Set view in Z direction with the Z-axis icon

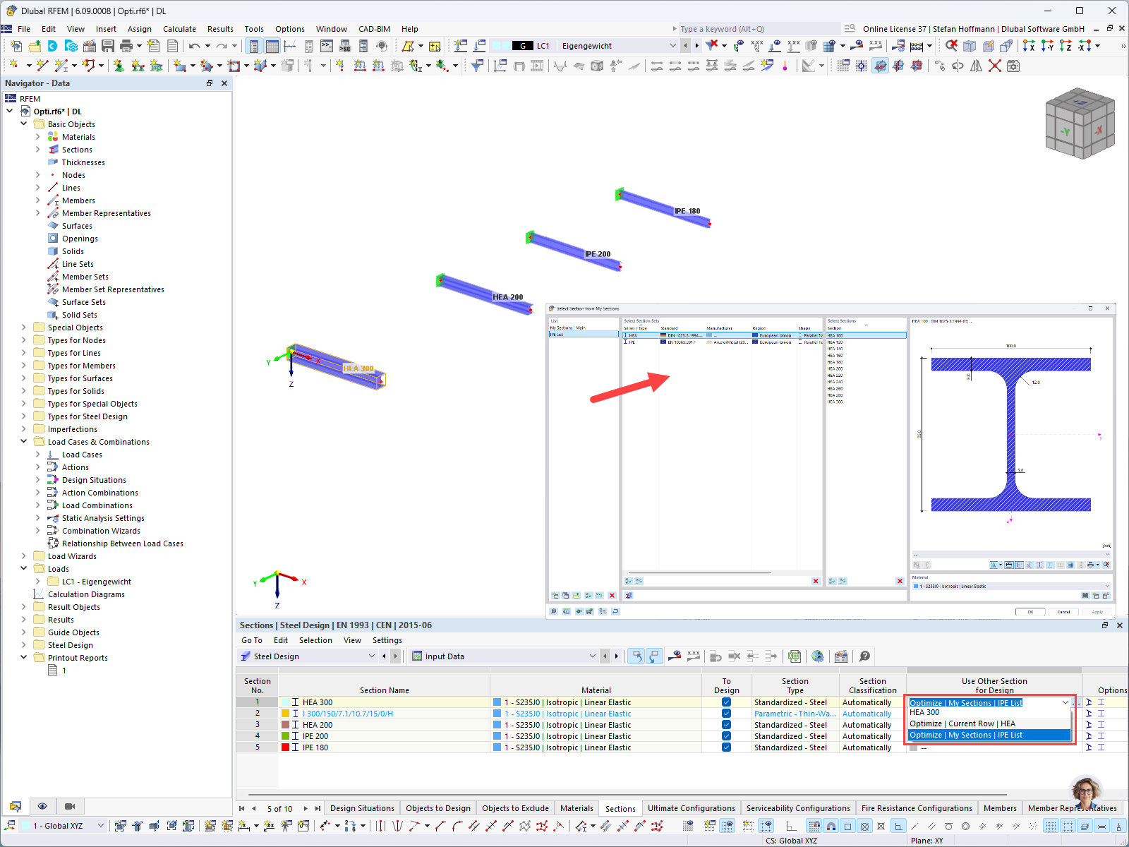pos(1065,46)
